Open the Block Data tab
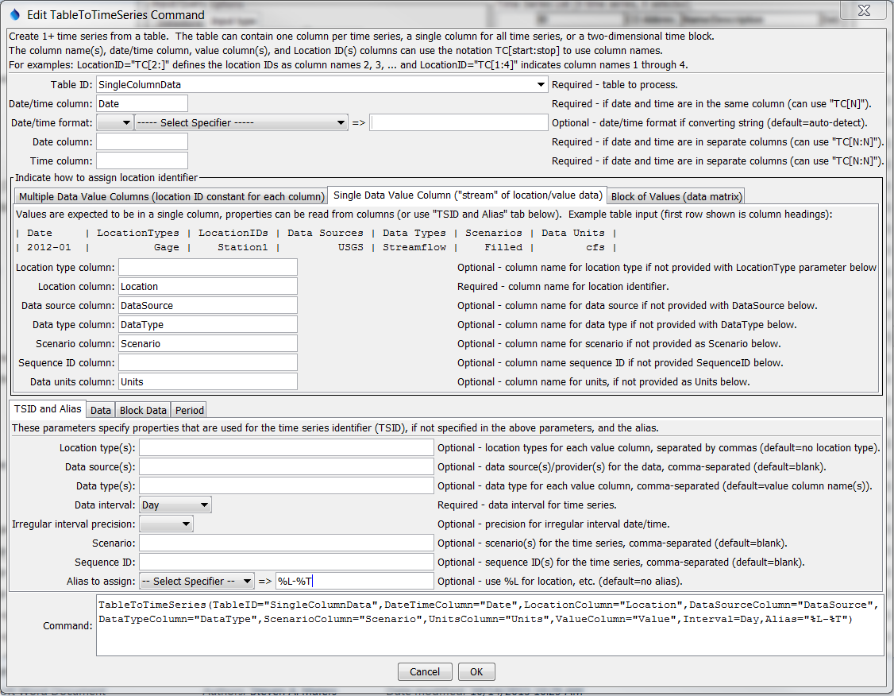This screenshot has width=894, height=696. (143, 410)
